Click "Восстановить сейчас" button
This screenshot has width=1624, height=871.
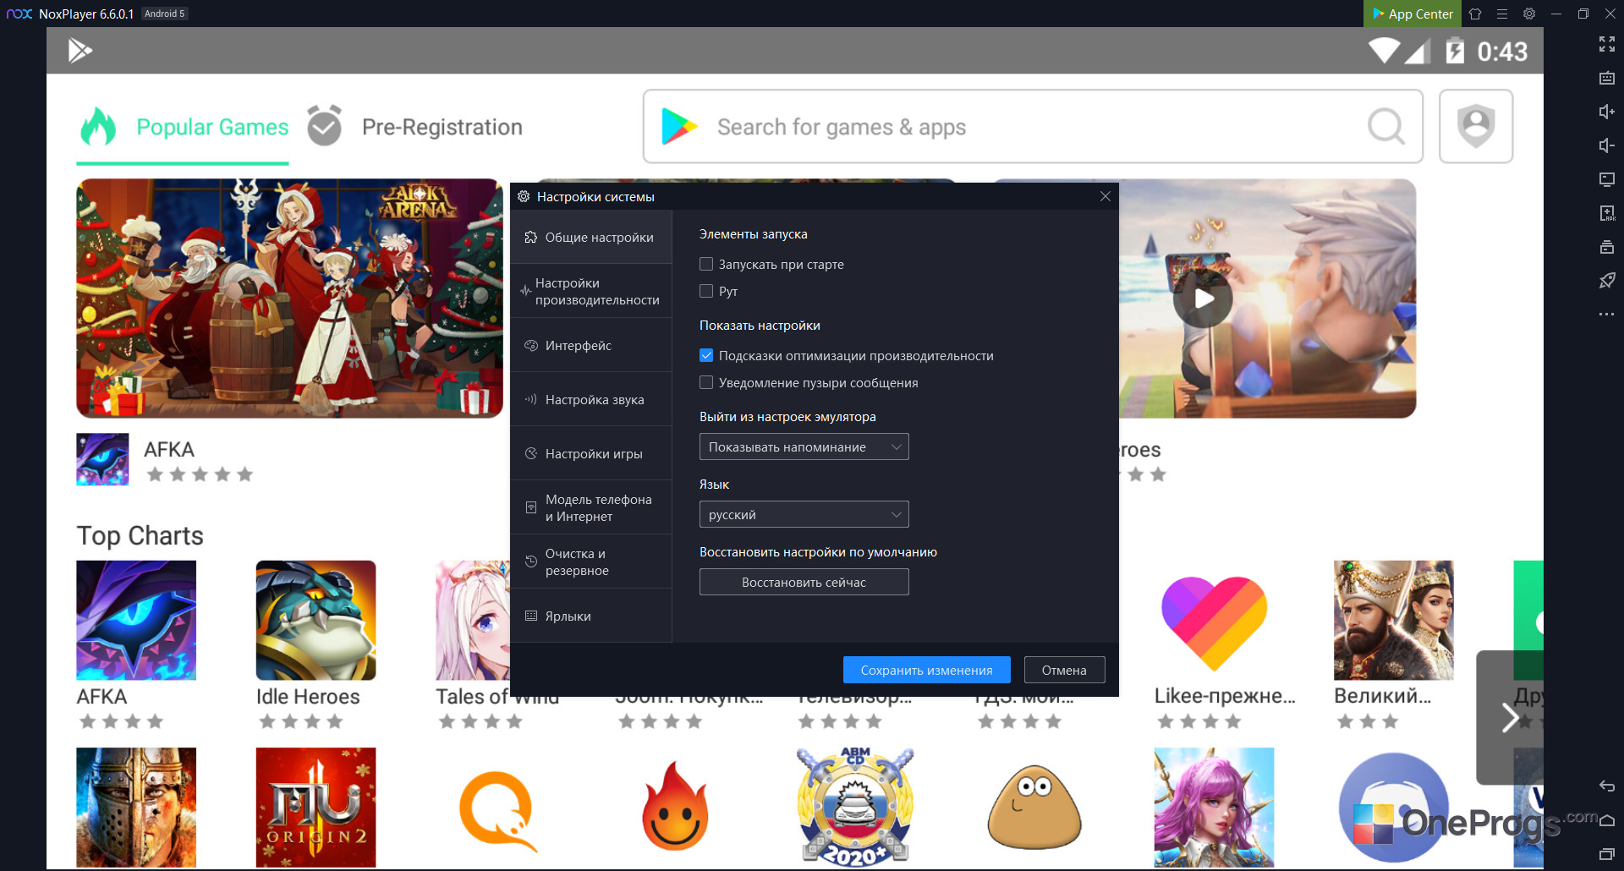click(x=804, y=582)
